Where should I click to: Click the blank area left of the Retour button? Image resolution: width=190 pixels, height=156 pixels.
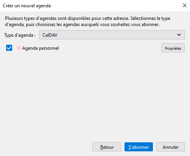pos(47,147)
